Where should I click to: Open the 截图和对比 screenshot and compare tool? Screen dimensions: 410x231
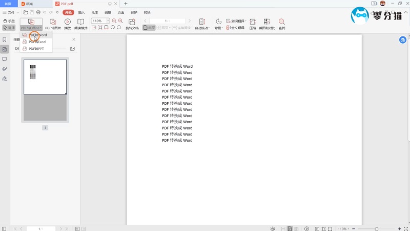[267, 24]
